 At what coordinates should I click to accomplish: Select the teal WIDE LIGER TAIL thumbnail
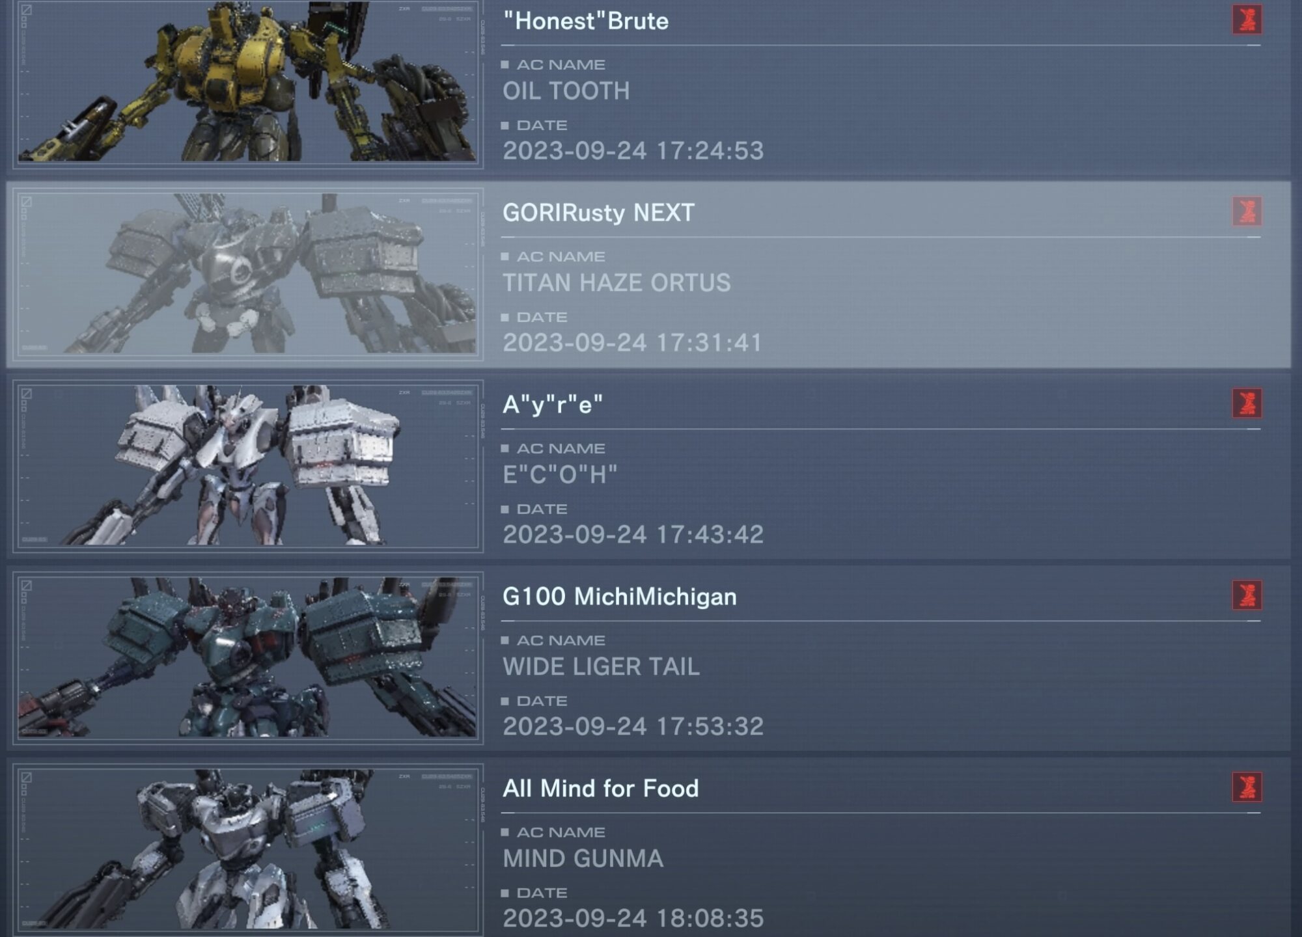tap(248, 658)
